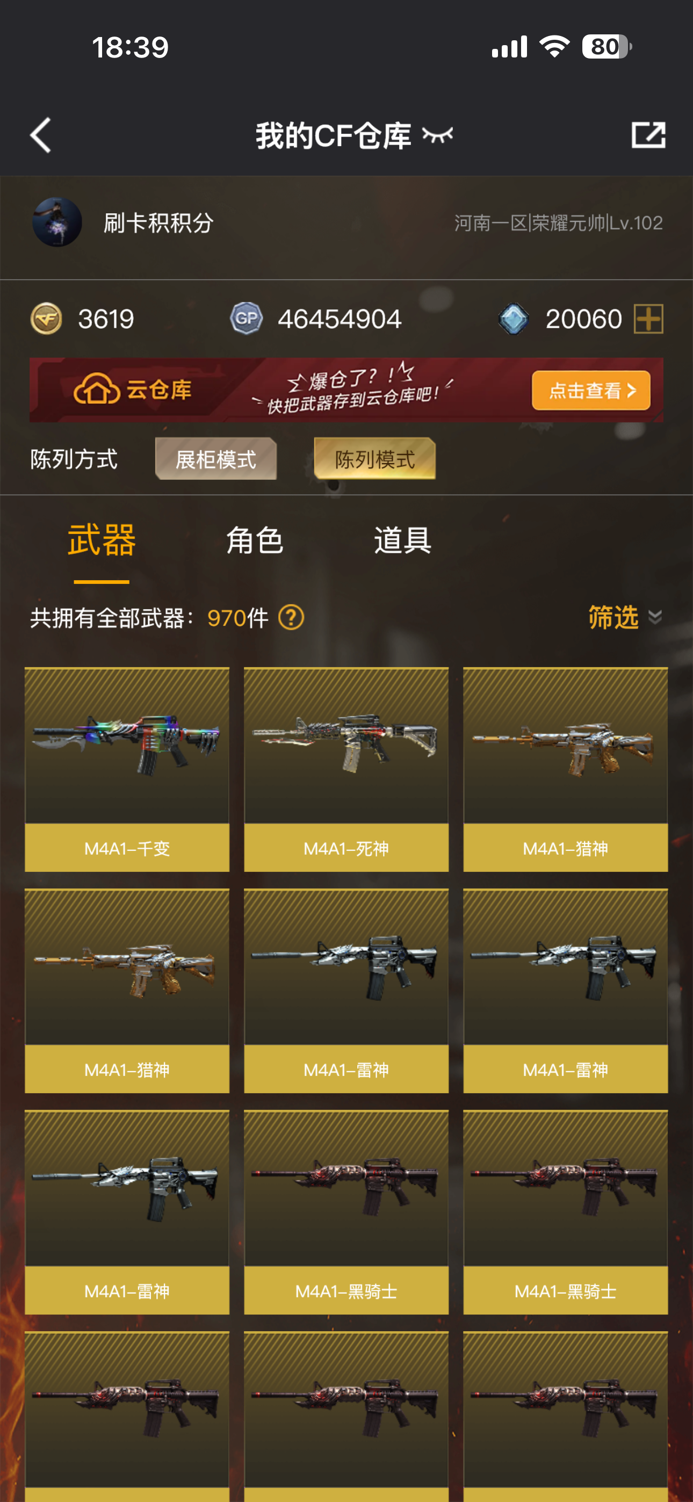Expand the 筛选 filter dropdown
Screen dimensions: 693x1502
[x=625, y=617]
